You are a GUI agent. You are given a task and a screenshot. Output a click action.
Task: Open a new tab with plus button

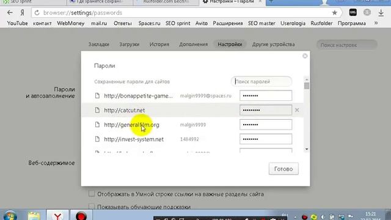pos(271,1)
